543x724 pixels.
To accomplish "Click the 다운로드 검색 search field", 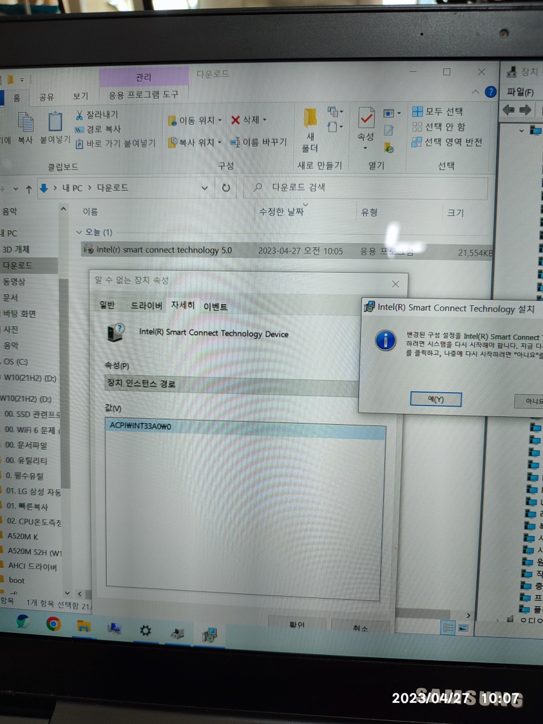I will pyautogui.click(x=365, y=188).
